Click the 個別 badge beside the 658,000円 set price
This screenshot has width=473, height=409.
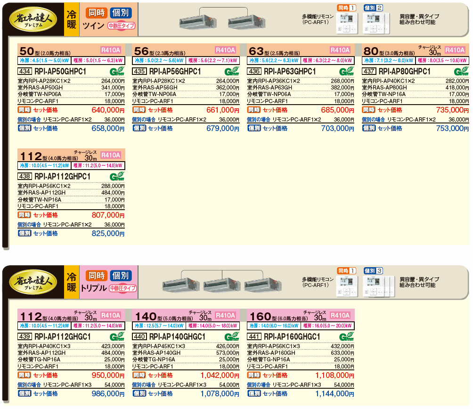pyautogui.click(x=24, y=128)
